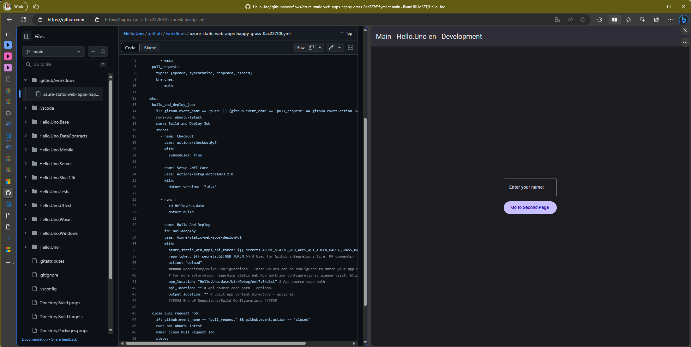Screen dimensions: 691x347
Task: Open the main branch dropdown
Action: click(53, 52)
